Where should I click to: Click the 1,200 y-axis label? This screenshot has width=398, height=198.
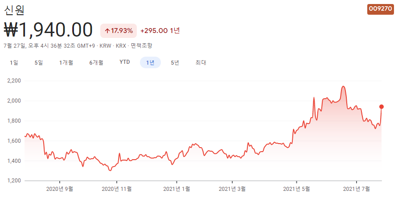pyautogui.click(x=14, y=181)
